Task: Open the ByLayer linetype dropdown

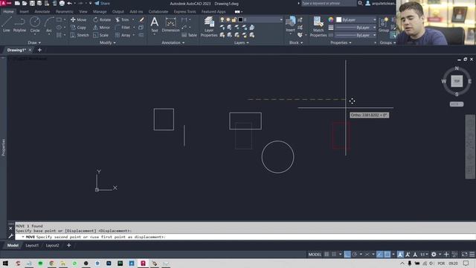Action: [x=356, y=35]
